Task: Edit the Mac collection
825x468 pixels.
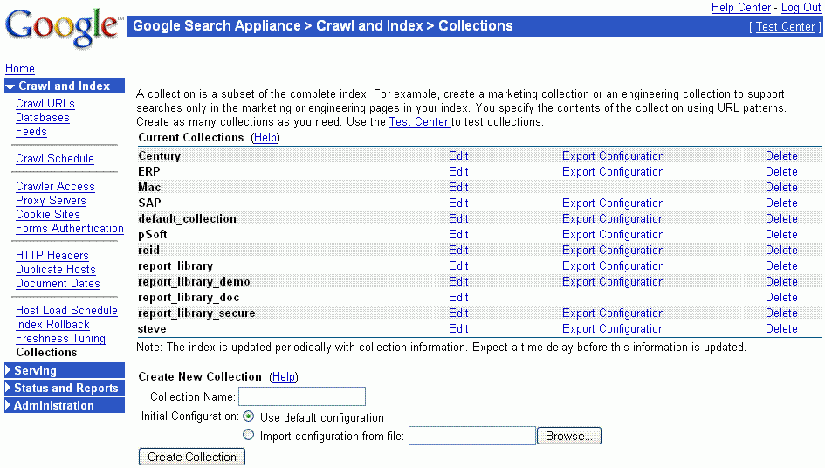Action: pos(458,188)
